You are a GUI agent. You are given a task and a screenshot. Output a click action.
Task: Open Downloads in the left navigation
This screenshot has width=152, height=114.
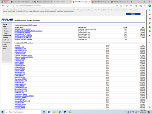pos(7,36)
